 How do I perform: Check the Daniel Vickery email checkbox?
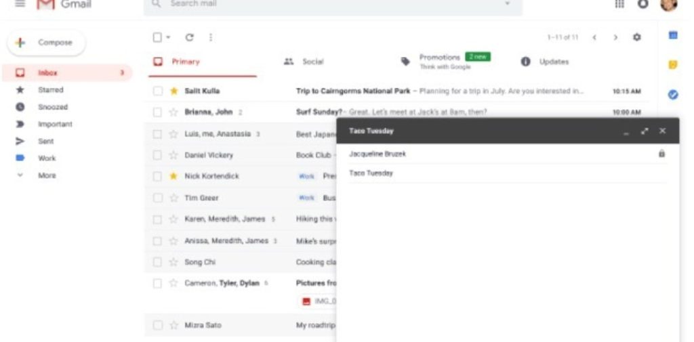tap(157, 155)
